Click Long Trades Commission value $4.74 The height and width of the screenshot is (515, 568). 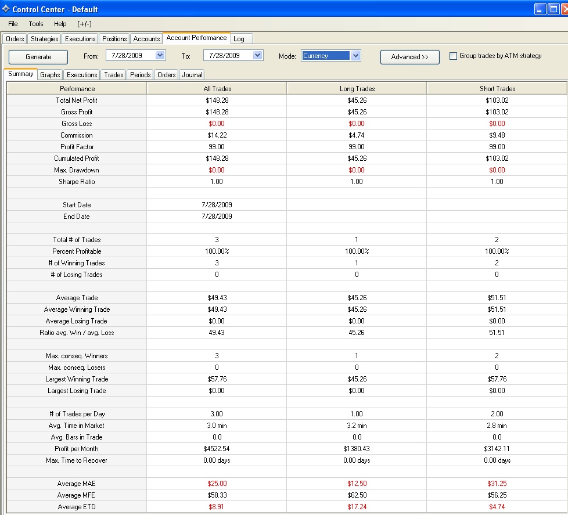[357, 135]
